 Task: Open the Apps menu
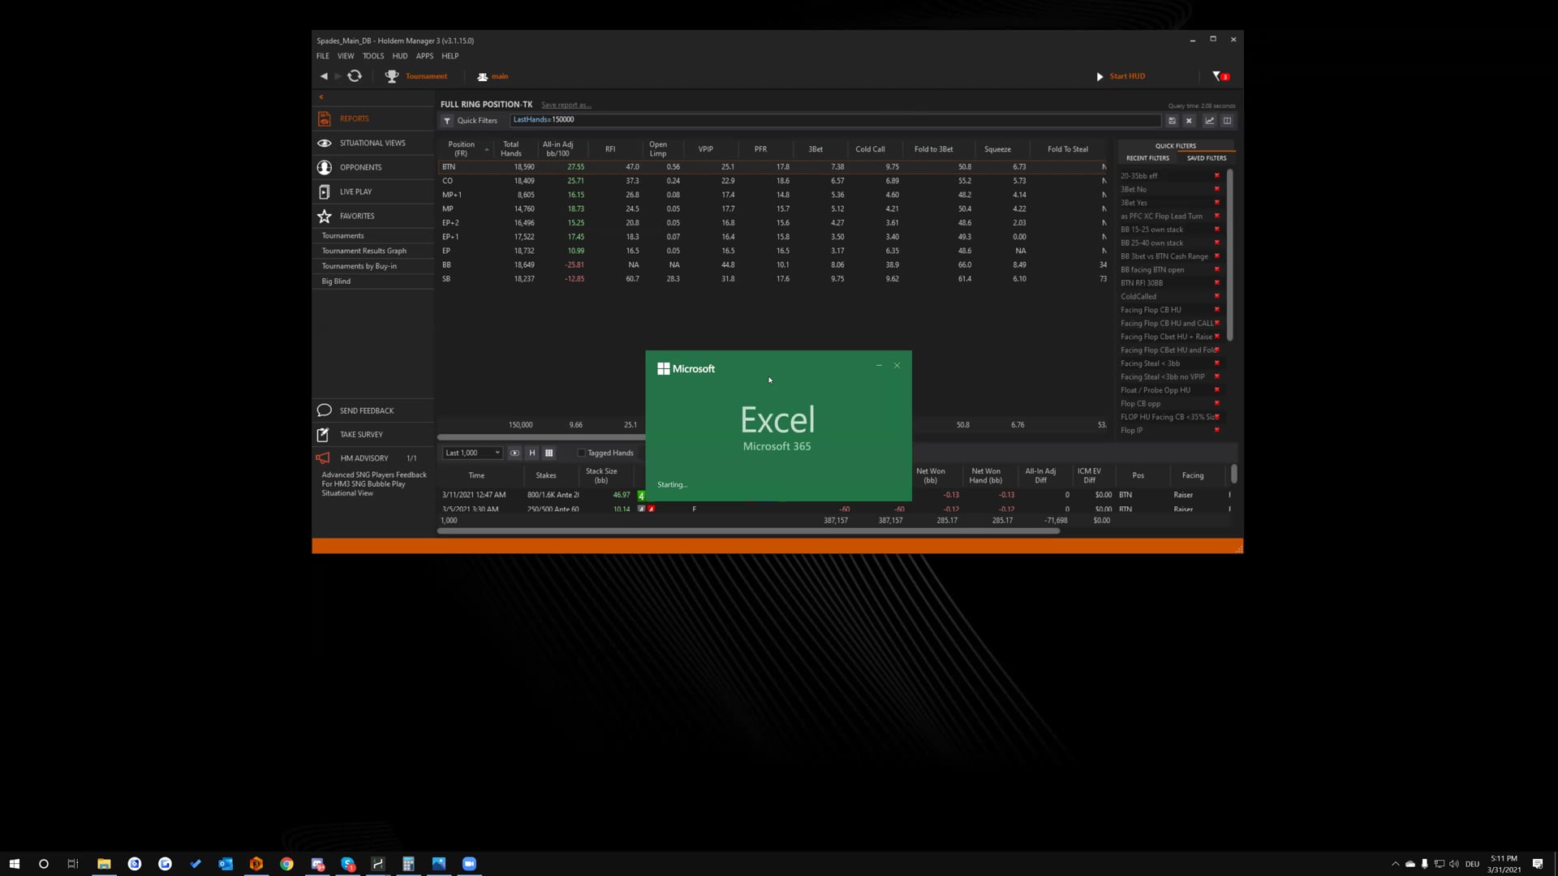coord(424,56)
